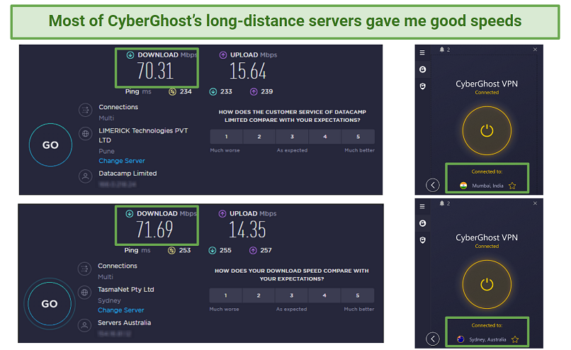571x350 pixels.
Task: Click notification bell in Sydney CyberGhost window
Action: click(442, 203)
